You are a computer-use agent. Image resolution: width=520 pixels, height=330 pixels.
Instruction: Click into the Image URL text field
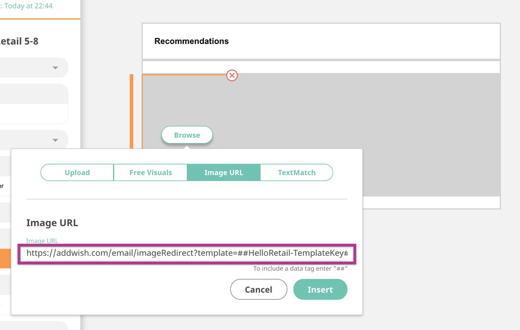pyautogui.click(x=187, y=253)
